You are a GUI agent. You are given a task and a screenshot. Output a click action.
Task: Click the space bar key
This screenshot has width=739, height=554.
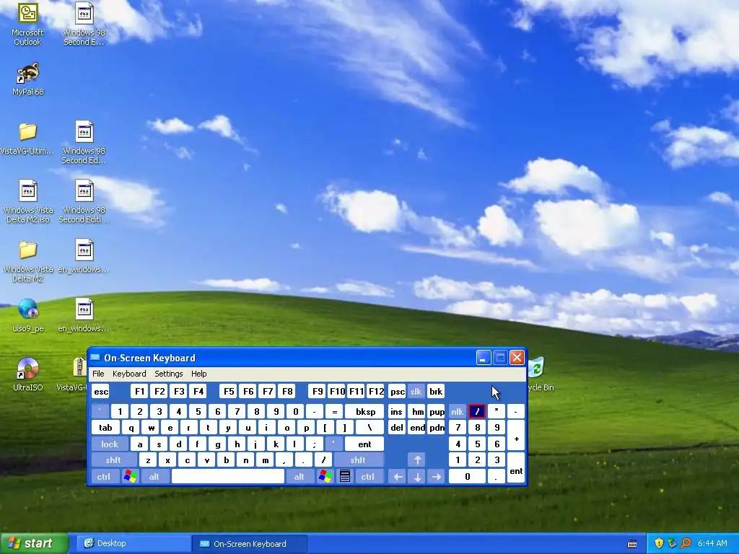(x=228, y=477)
